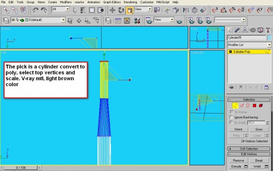
Task: Open the 0 (default) layer dropdown
Action: tap(63, 20)
